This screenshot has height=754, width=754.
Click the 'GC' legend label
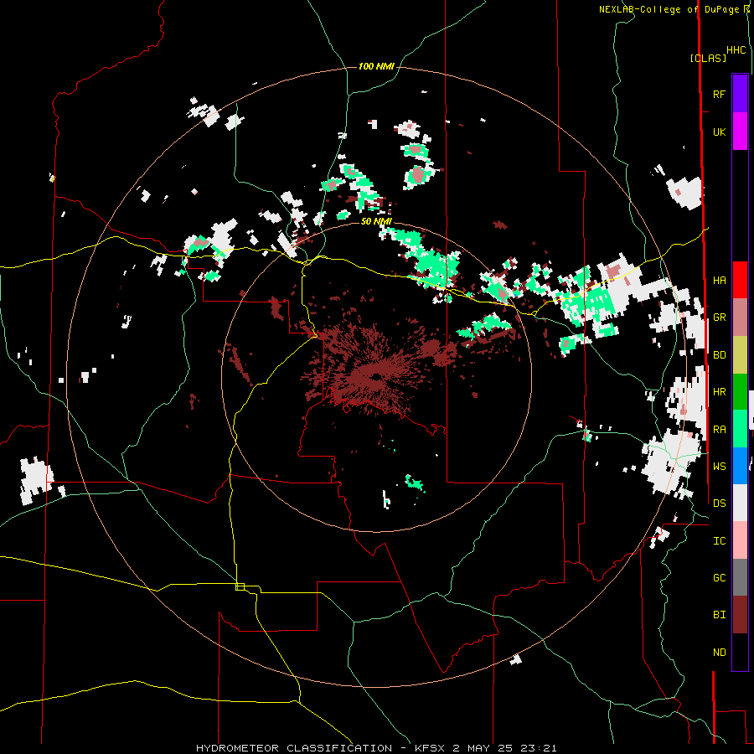pyautogui.click(x=719, y=577)
